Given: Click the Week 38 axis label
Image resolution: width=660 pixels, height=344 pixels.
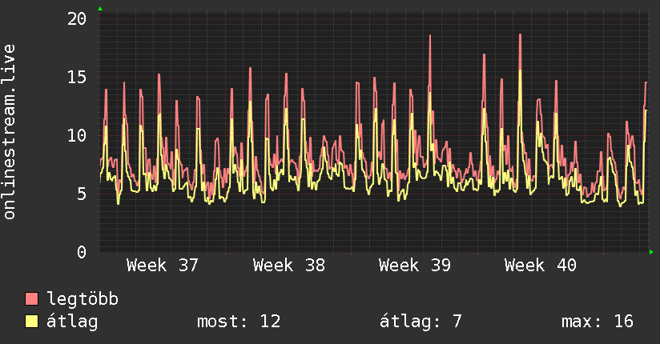Looking at the screenshot, I should [x=288, y=266].
